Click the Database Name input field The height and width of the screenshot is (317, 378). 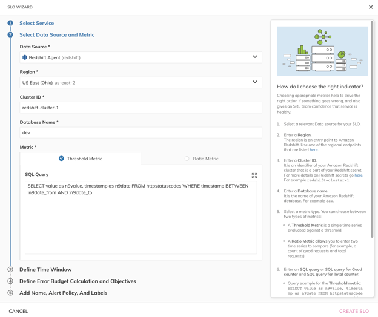pos(141,132)
